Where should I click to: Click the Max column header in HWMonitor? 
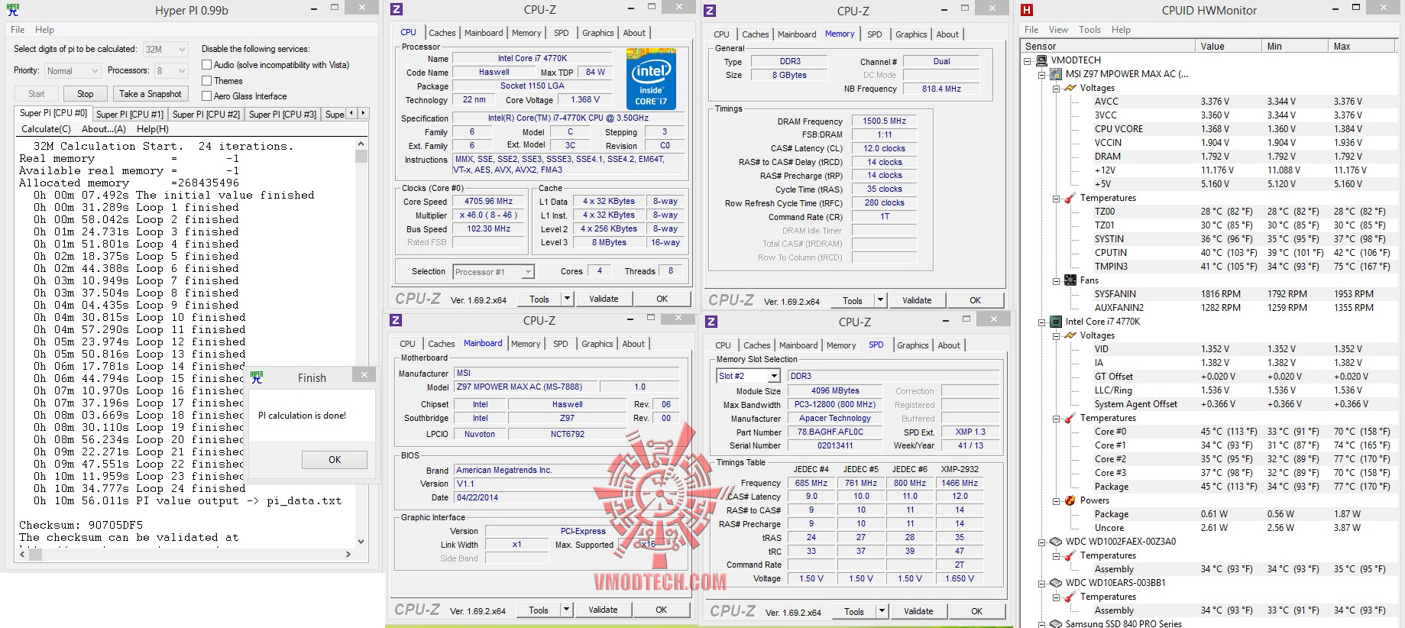[1361, 46]
